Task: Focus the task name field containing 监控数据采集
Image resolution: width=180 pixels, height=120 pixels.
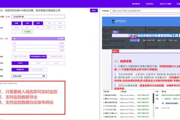Action: [x=38, y=17]
